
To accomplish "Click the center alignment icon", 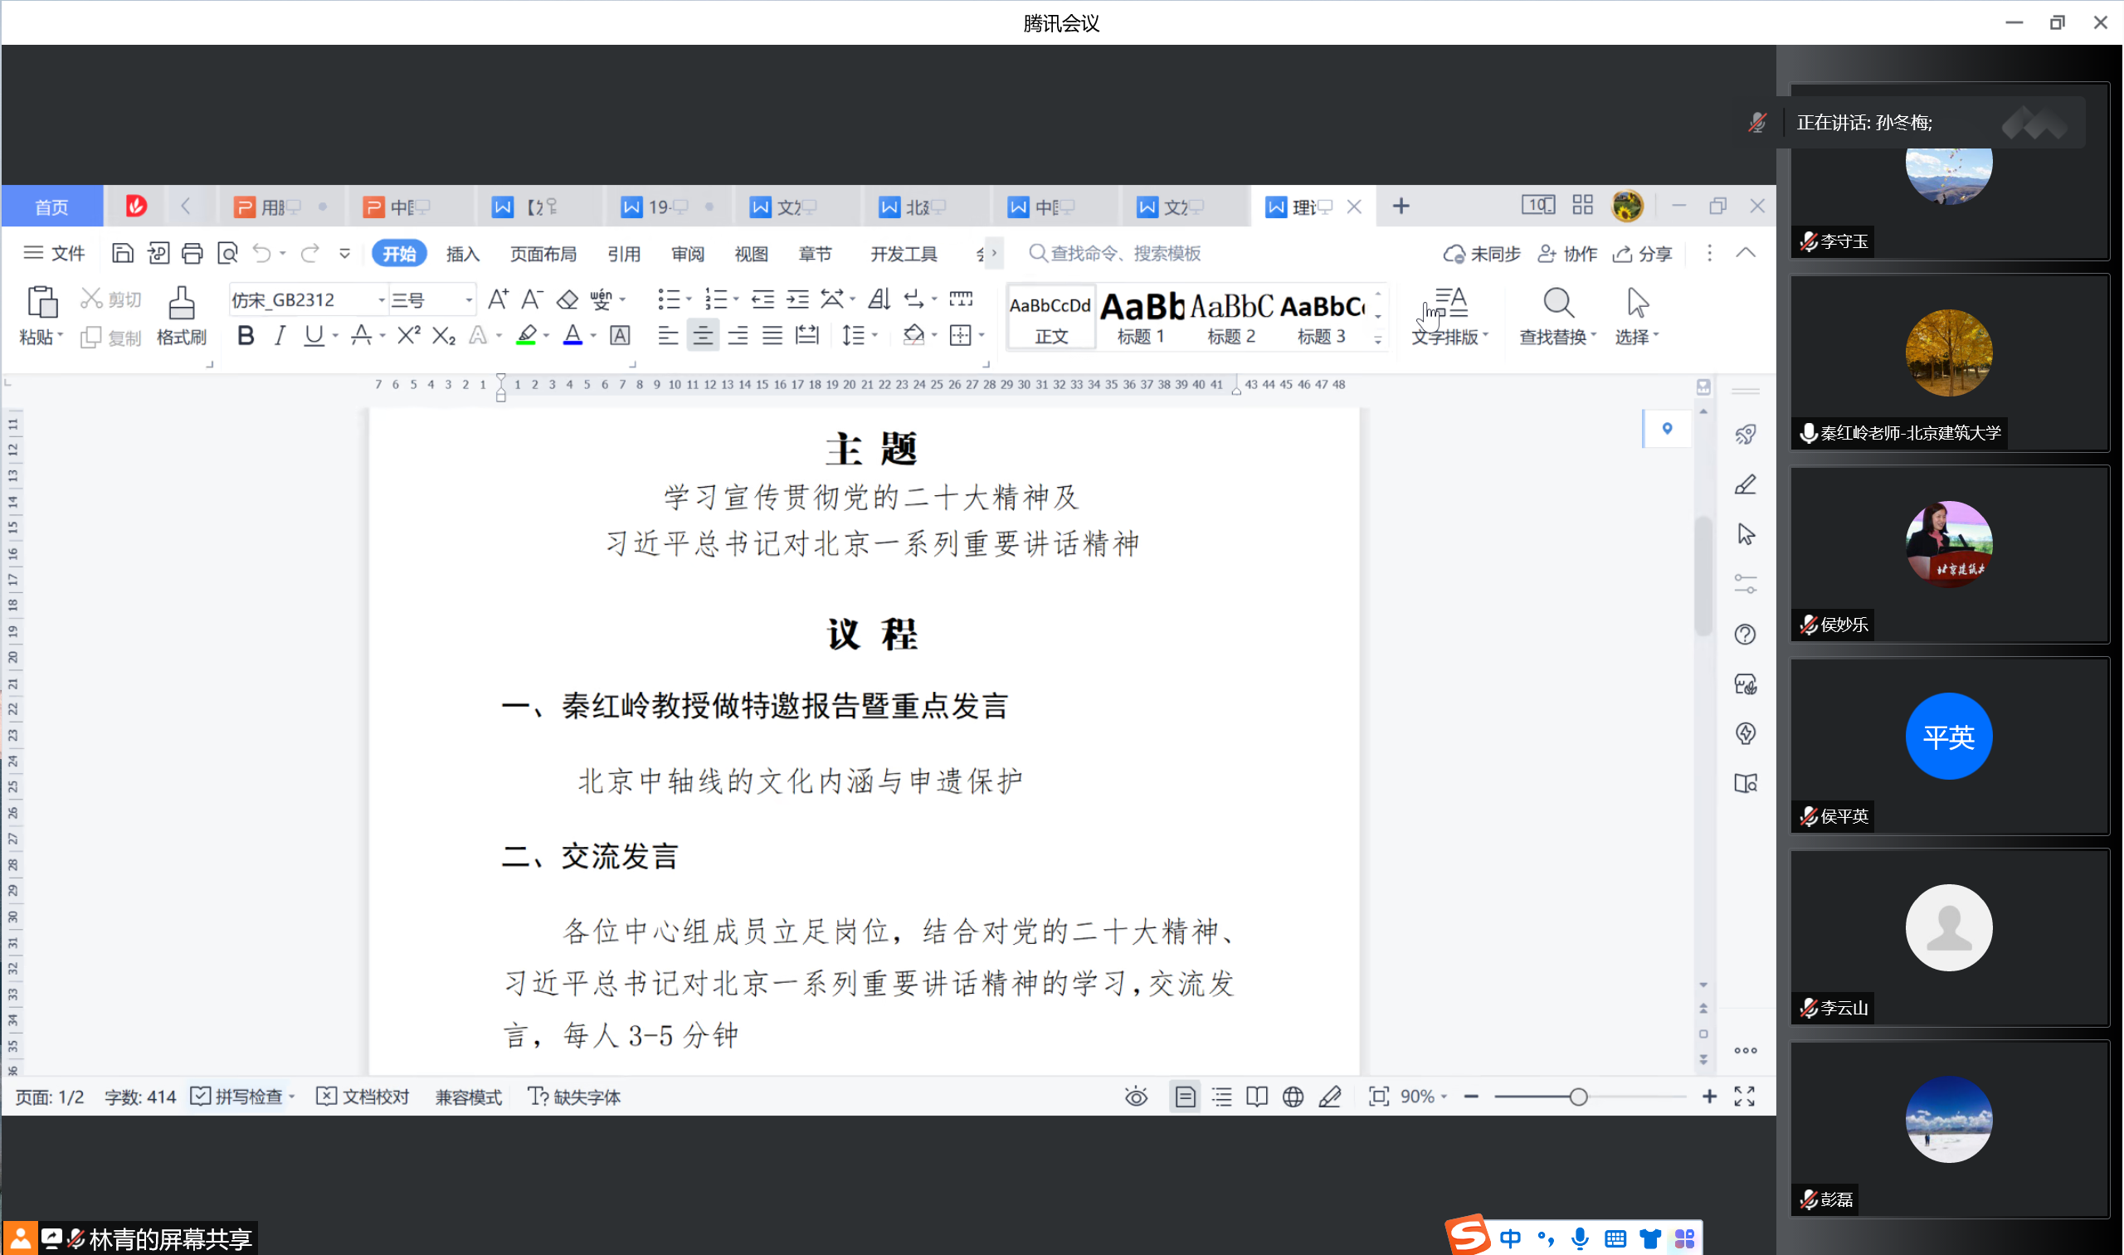I will coord(702,335).
